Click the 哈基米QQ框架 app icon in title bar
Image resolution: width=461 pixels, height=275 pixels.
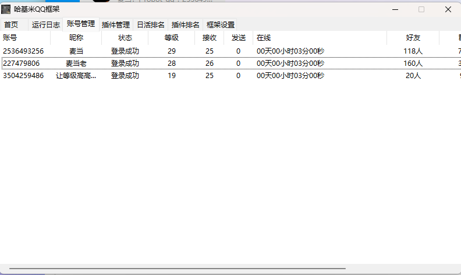(x=6, y=9)
